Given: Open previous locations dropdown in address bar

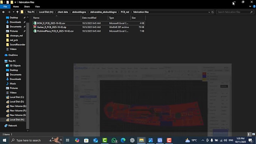Looking at the screenshot, I should [x=209, y=12].
